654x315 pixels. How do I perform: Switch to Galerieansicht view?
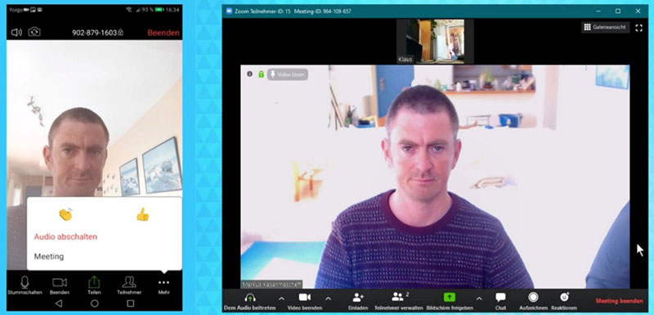point(606,27)
